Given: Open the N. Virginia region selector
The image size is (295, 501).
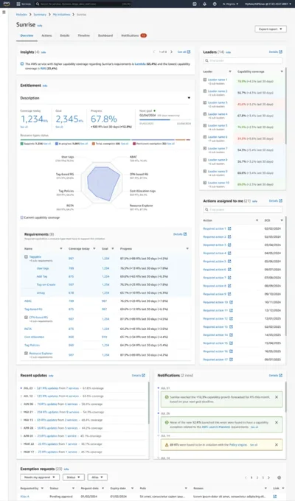Looking at the screenshot, I should tap(230, 4).
